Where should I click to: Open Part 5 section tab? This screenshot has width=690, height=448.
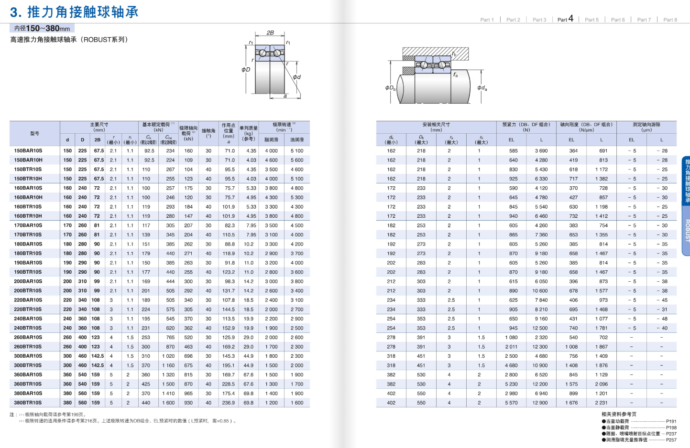click(591, 20)
